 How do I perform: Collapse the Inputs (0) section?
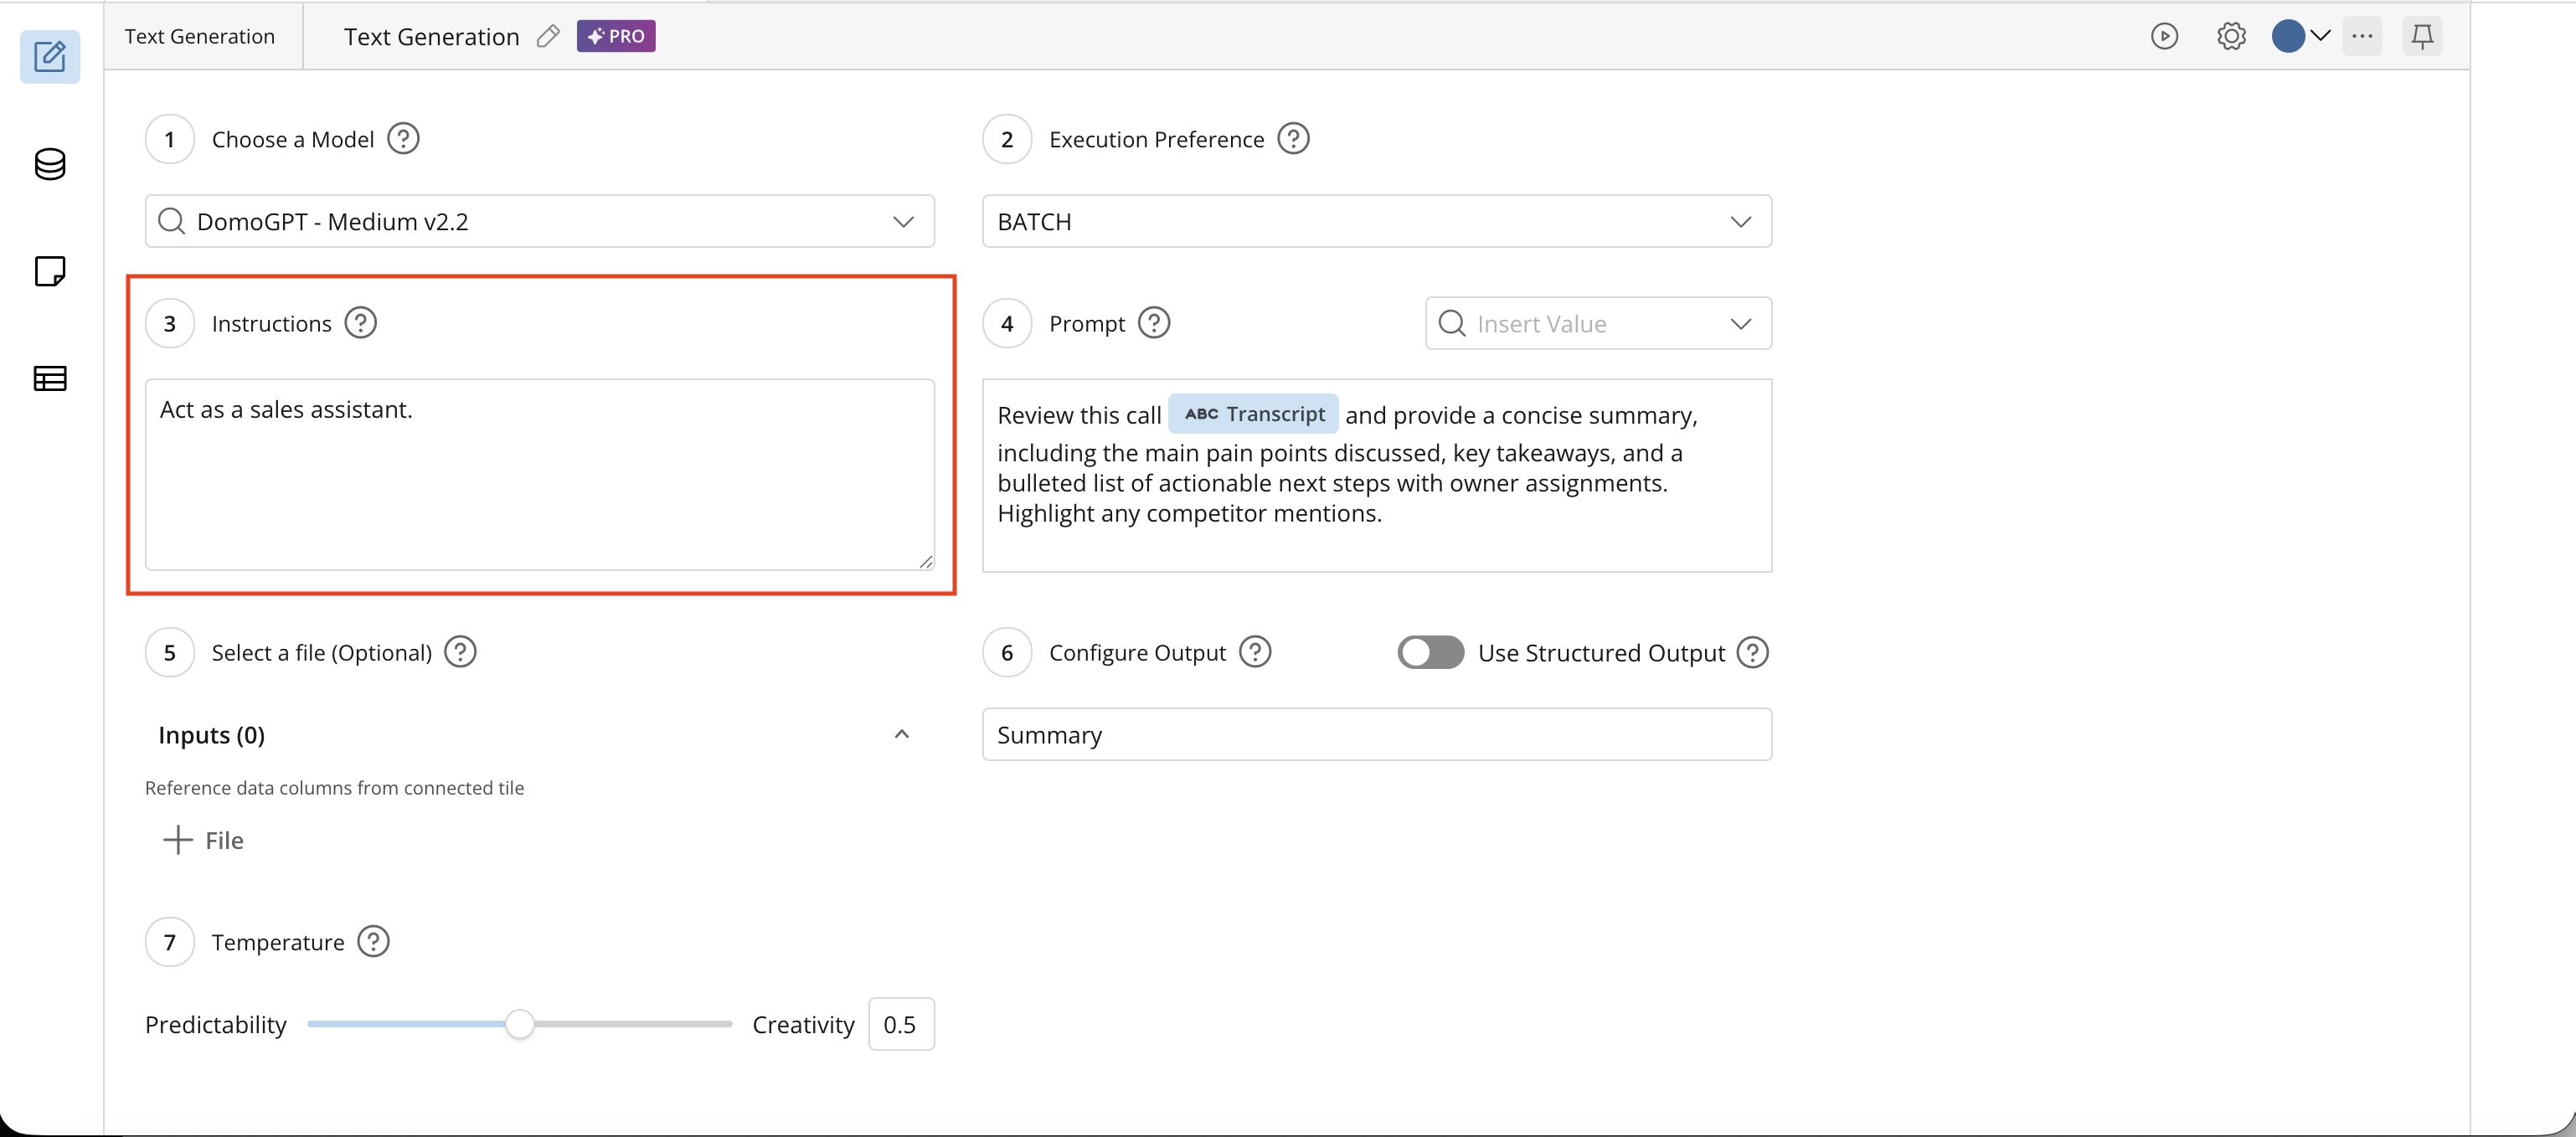pyautogui.click(x=901, y=734)
